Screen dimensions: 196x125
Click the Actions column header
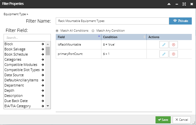tap(169, 37)
